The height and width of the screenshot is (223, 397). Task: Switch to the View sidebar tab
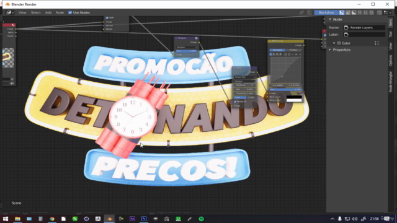click(x=390, y=46)
